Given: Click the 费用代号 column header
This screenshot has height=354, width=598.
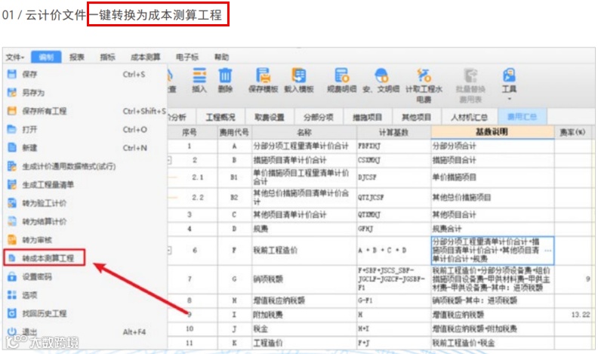Looking at the screenshot, I should pyautogui.click(x=234, y=132).
